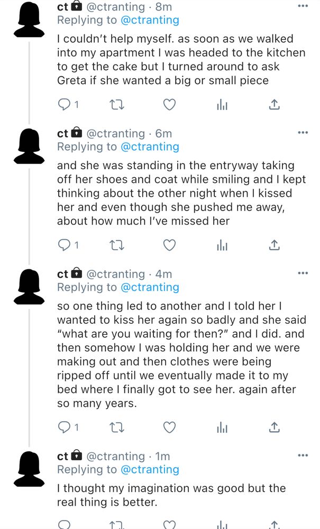Like the 6m tweet about shoes and coat

[x=169, y=245]
